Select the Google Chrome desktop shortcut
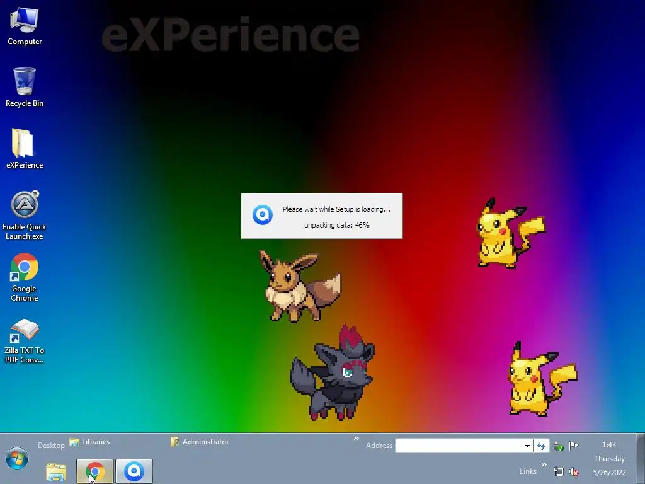The width and height of the screenshot is (645, 484). pyautogui.click(x=25, y=278)
